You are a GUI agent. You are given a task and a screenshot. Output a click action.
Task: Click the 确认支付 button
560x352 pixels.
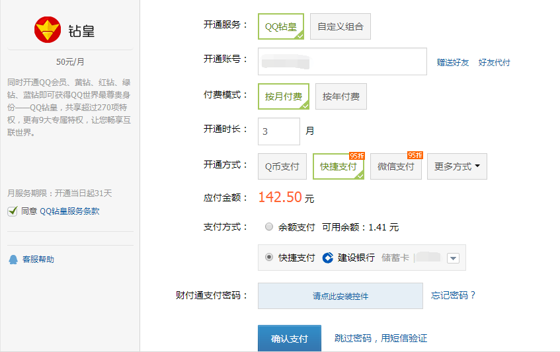290,338
